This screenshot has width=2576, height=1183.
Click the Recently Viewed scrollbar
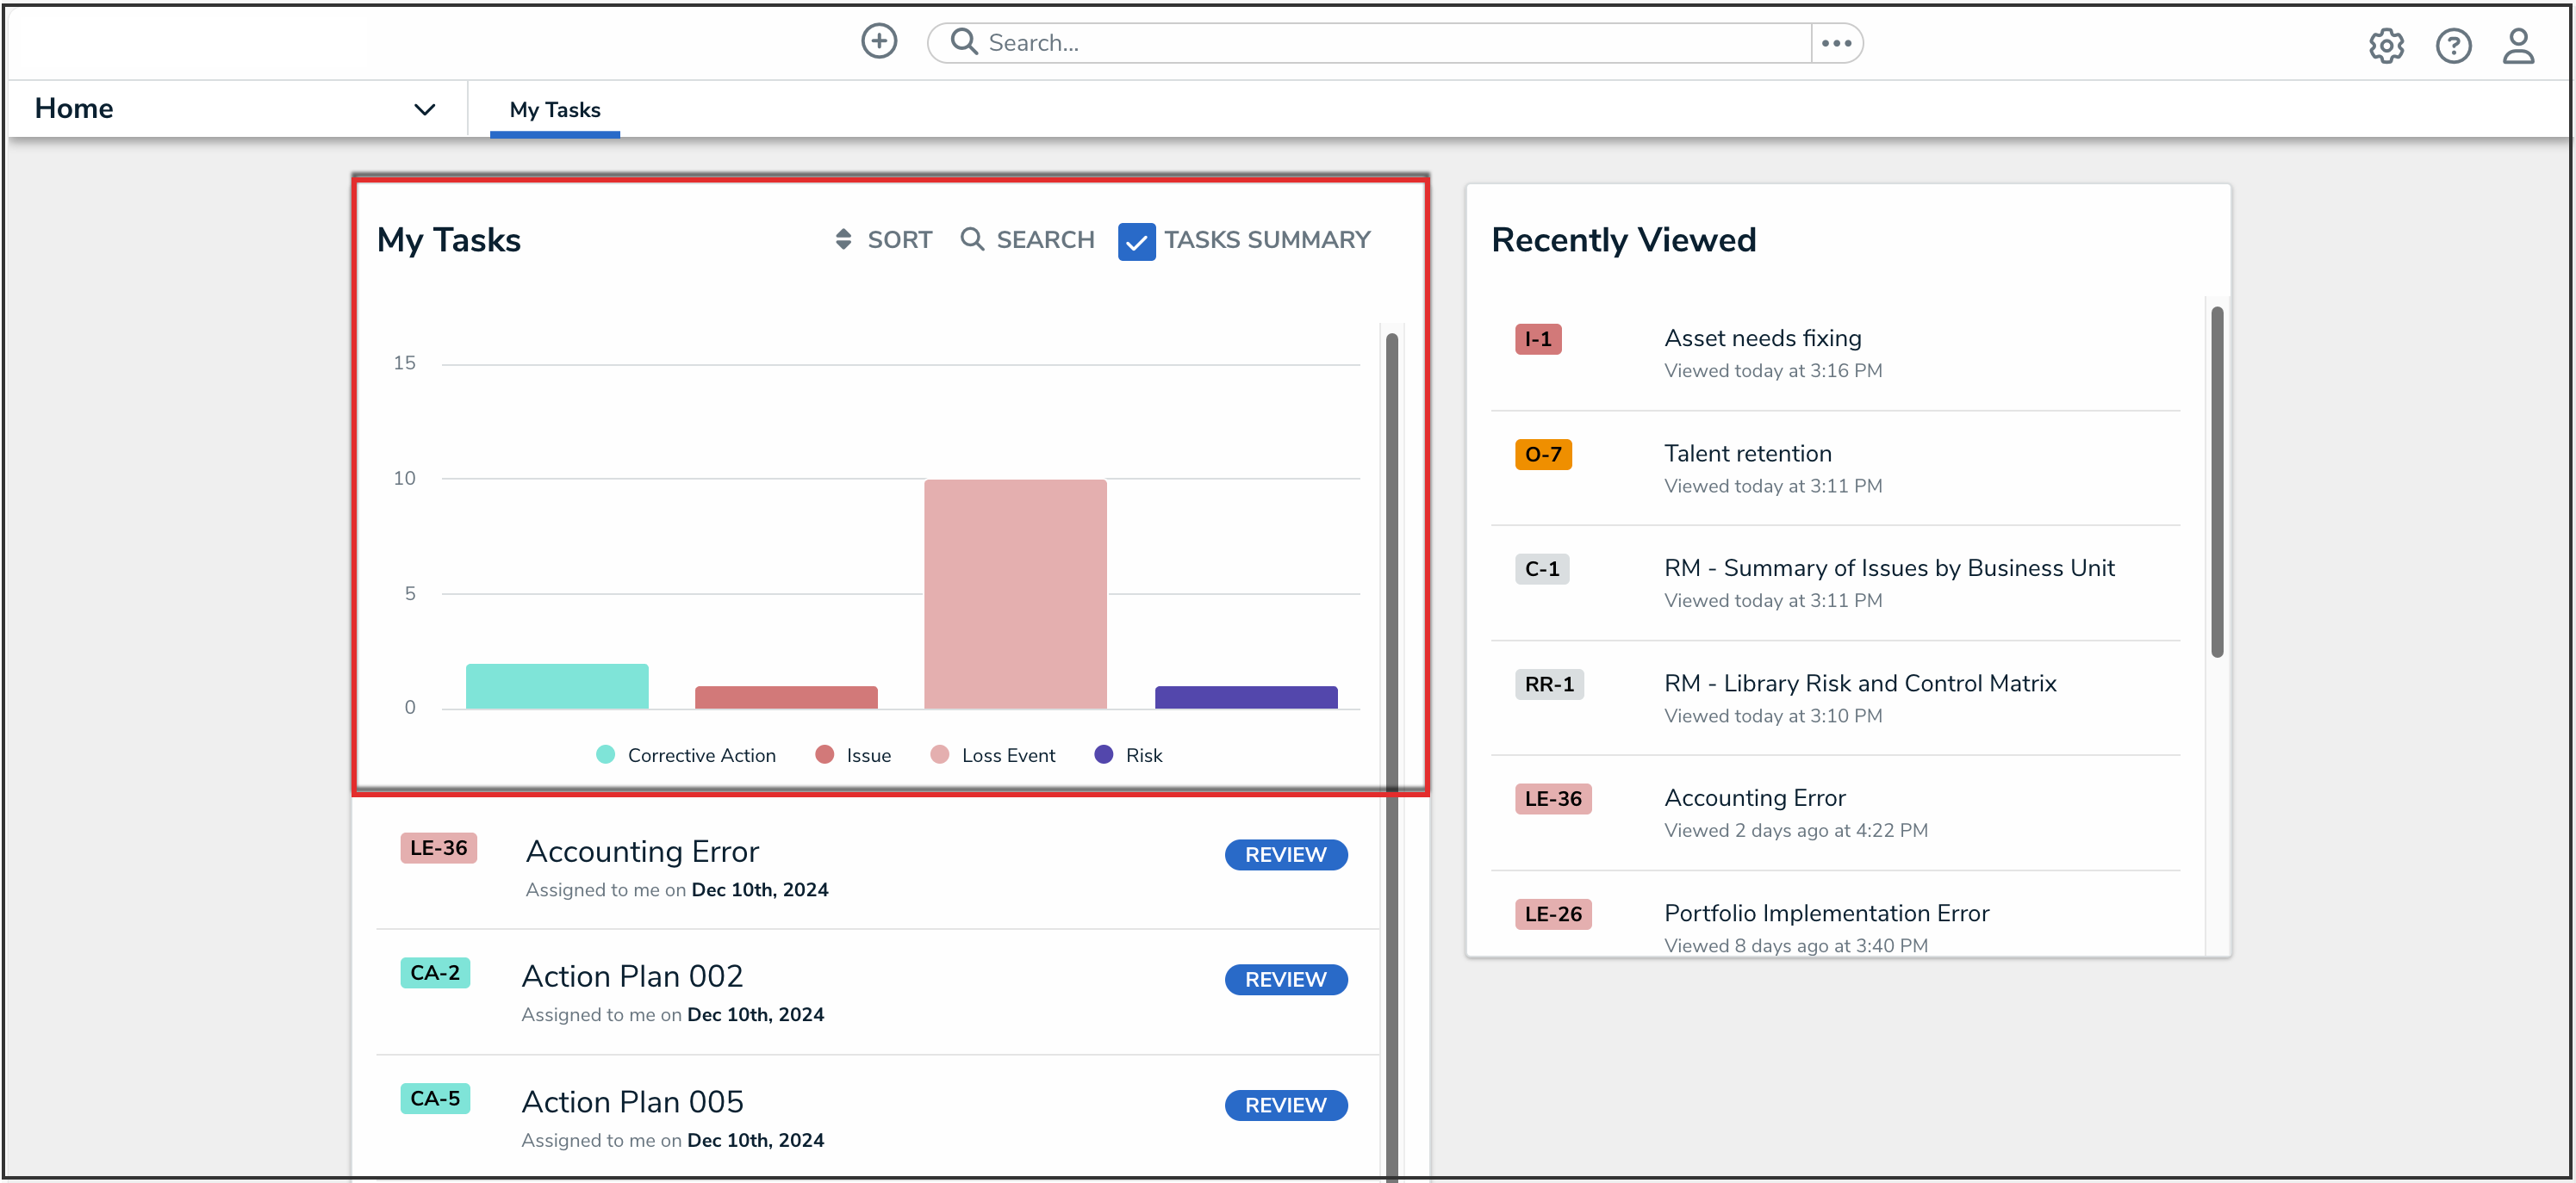2216,480
